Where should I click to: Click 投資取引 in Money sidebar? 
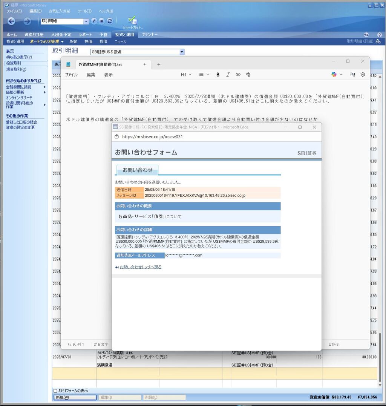click(14, 63)
